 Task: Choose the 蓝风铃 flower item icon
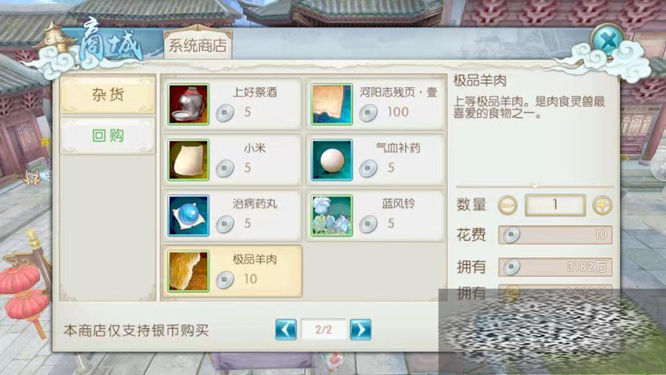[331, 216]
